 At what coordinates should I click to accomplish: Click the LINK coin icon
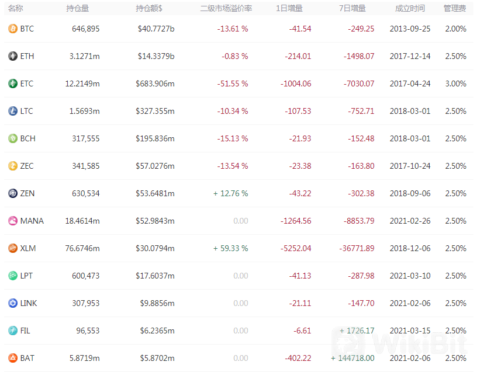pyautogui.click(x=13, y=303)
